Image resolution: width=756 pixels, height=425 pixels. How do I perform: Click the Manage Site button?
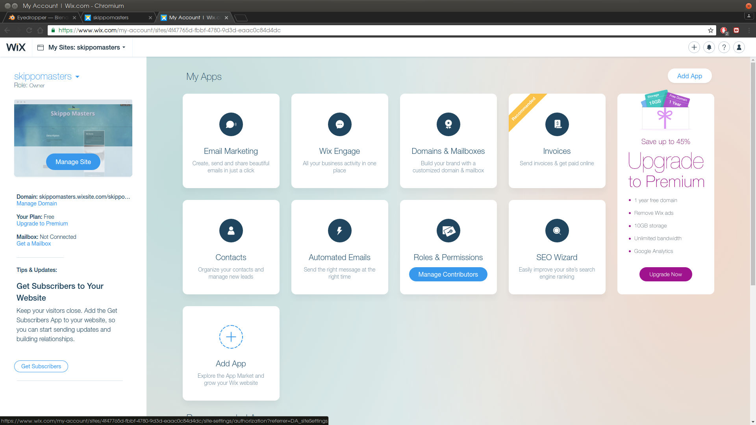73,162
